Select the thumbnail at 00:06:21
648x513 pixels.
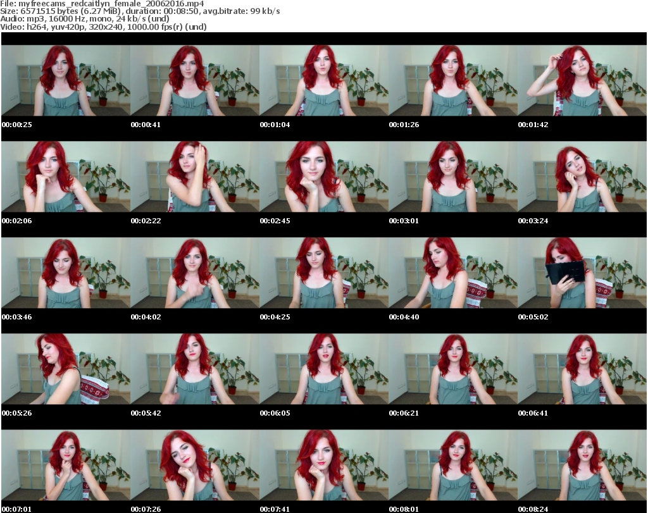[x=452, y=369]
